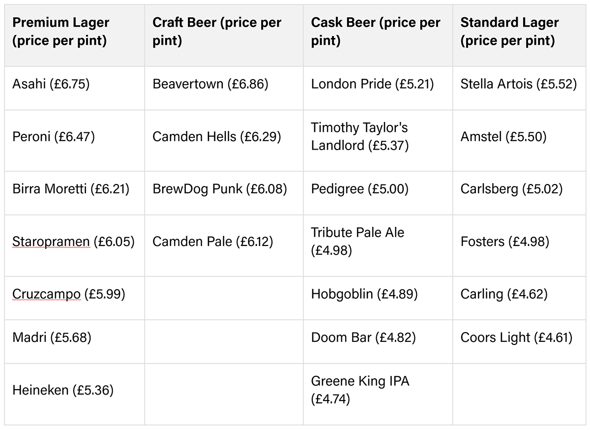The height and width of the screenshot is (430, 590).
Task: Select the BrewDog Punk (£6.08) cell
Action: (x=219, y=189)
